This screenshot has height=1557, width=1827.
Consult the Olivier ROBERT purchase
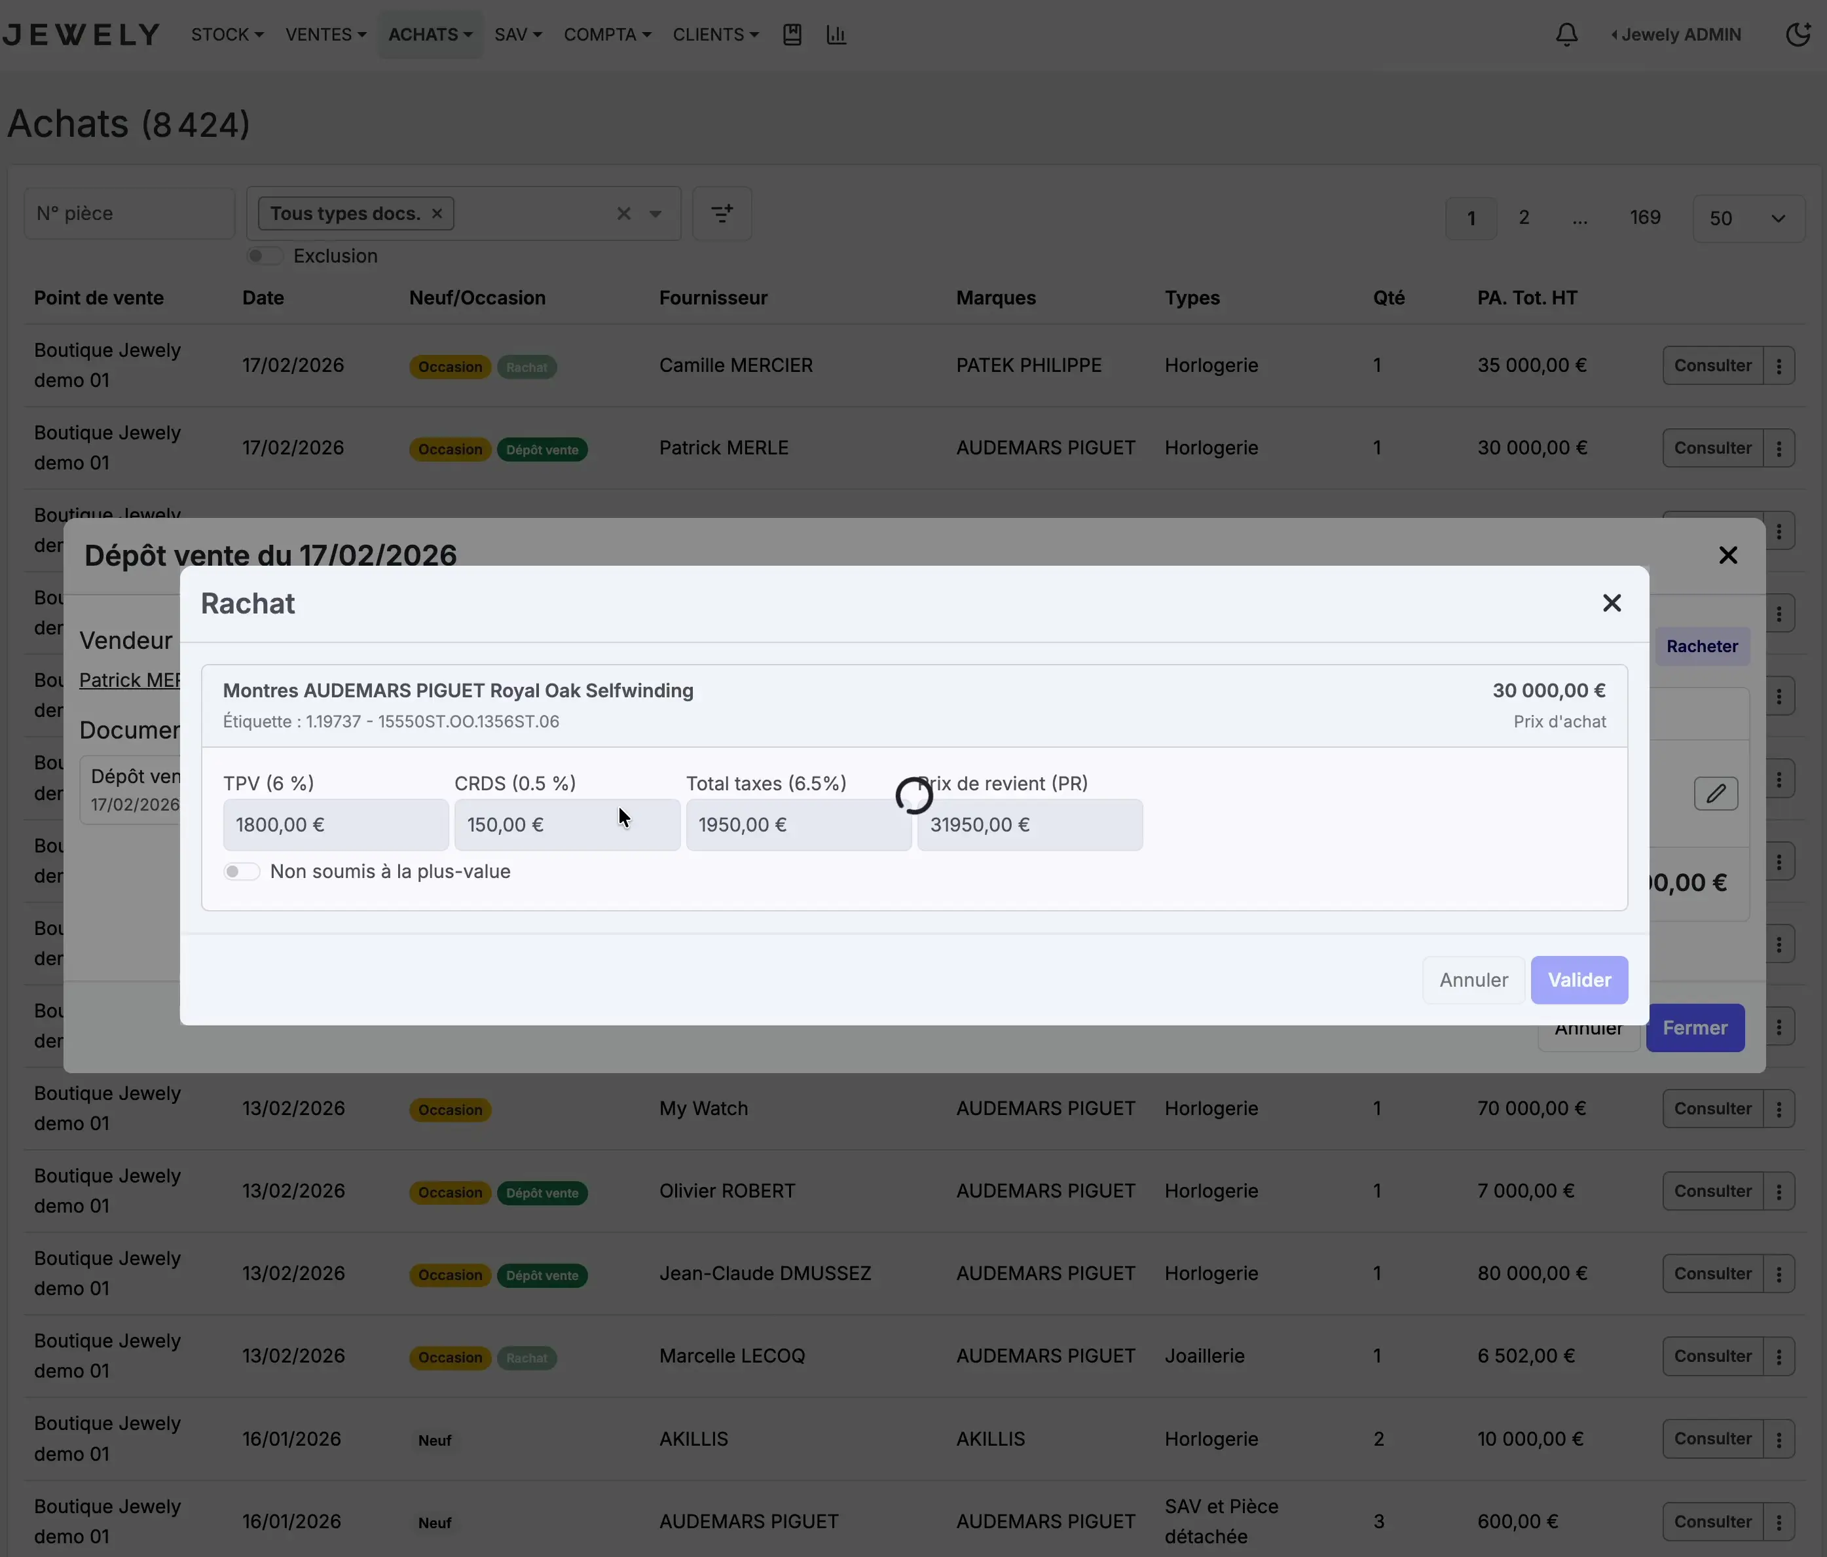pyautogui.click(x=1712, y=1191)
